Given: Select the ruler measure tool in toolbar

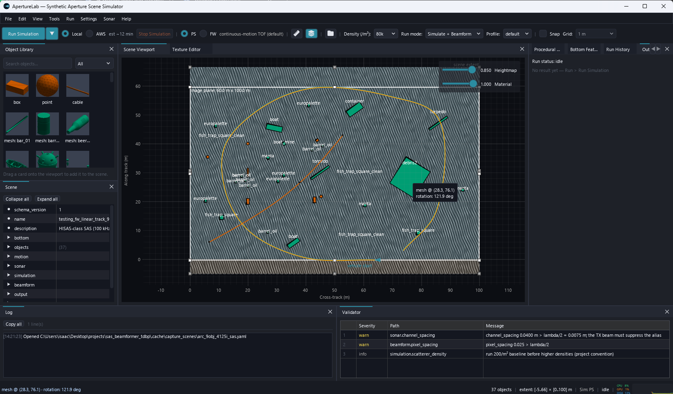Looking at the screenshot, I should [x=297, y=34].
